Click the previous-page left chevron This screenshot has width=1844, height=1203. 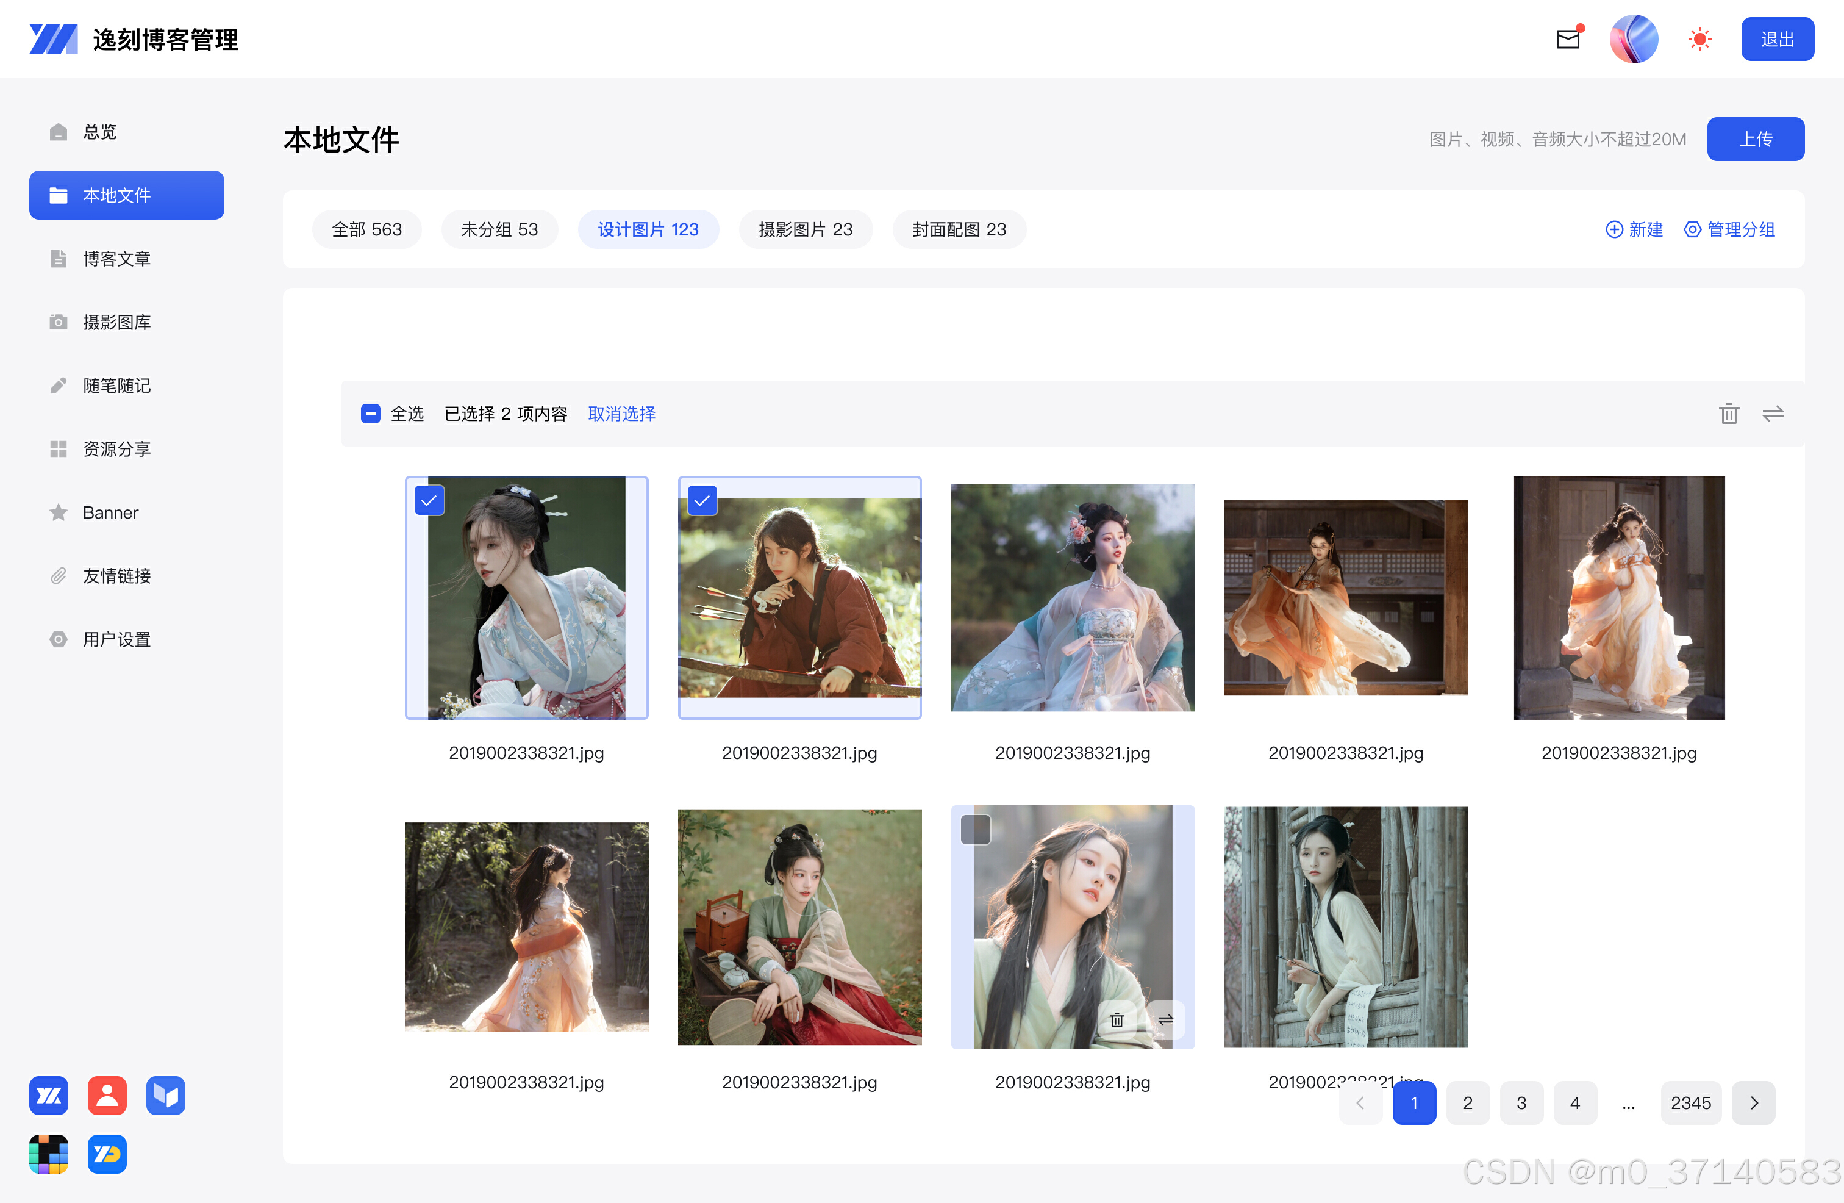pyautogui.click(x=1360, y=1102)
